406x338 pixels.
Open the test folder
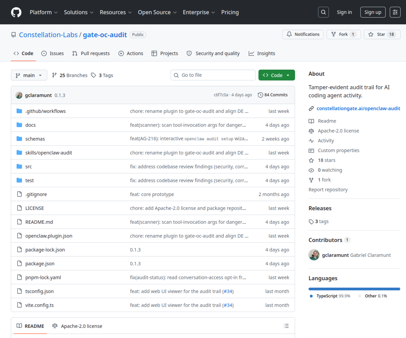[29, 181]
